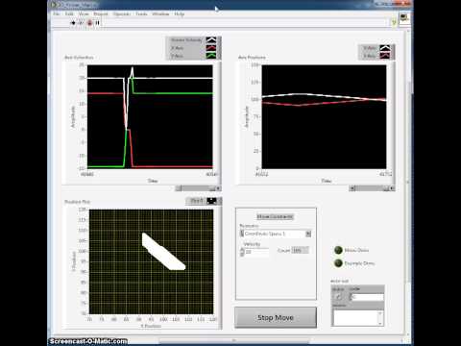Click the Axis Velocities chart horizontal scrollbar
Viewport: 461px width, 346px height.
click(x=198, y=188)
